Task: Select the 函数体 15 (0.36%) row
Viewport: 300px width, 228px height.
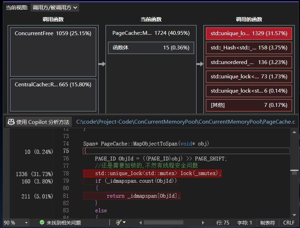Action: point(151,48)
